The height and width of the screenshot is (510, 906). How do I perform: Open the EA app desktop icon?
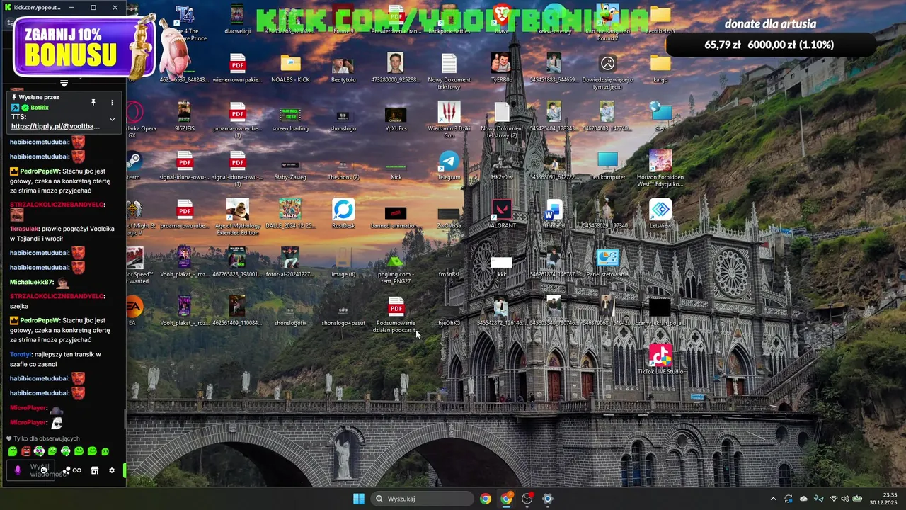tap(134, 312)
